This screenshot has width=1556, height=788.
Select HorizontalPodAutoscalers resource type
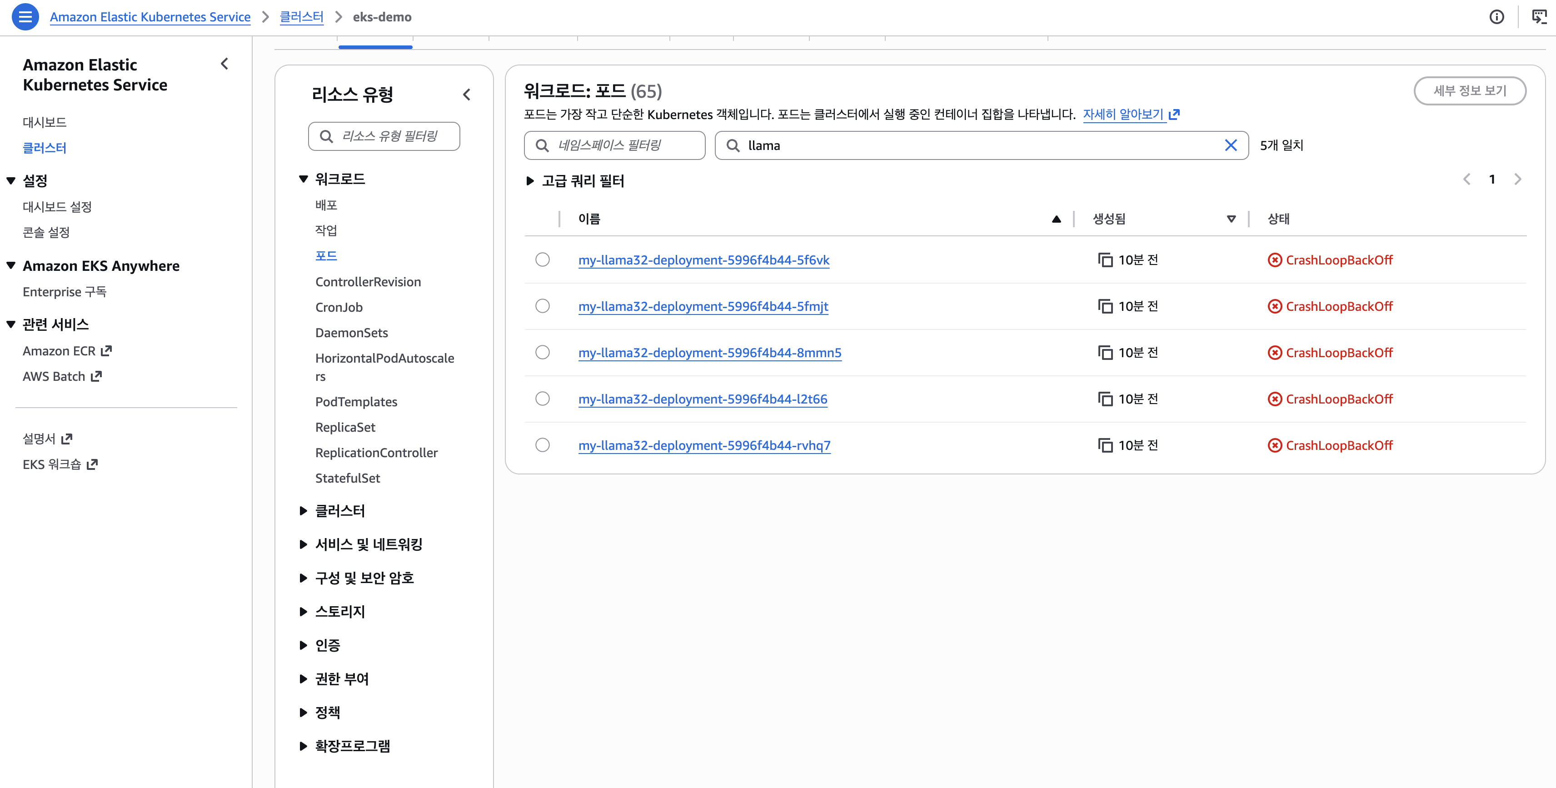(385, 367)
